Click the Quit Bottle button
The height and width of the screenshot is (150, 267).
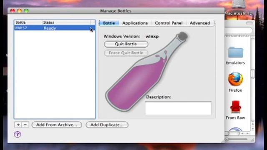126,44
